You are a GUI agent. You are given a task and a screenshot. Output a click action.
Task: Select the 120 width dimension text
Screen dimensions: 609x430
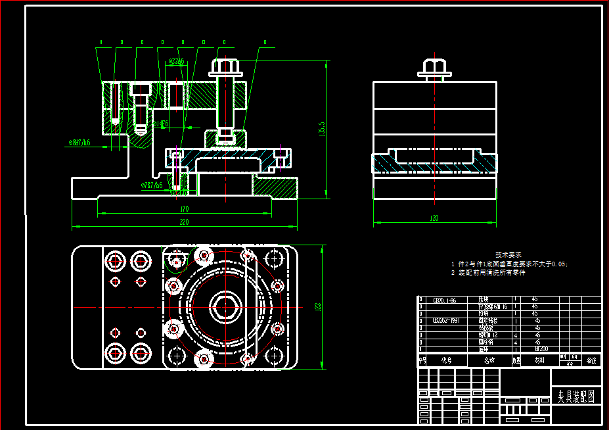[434, 218]
